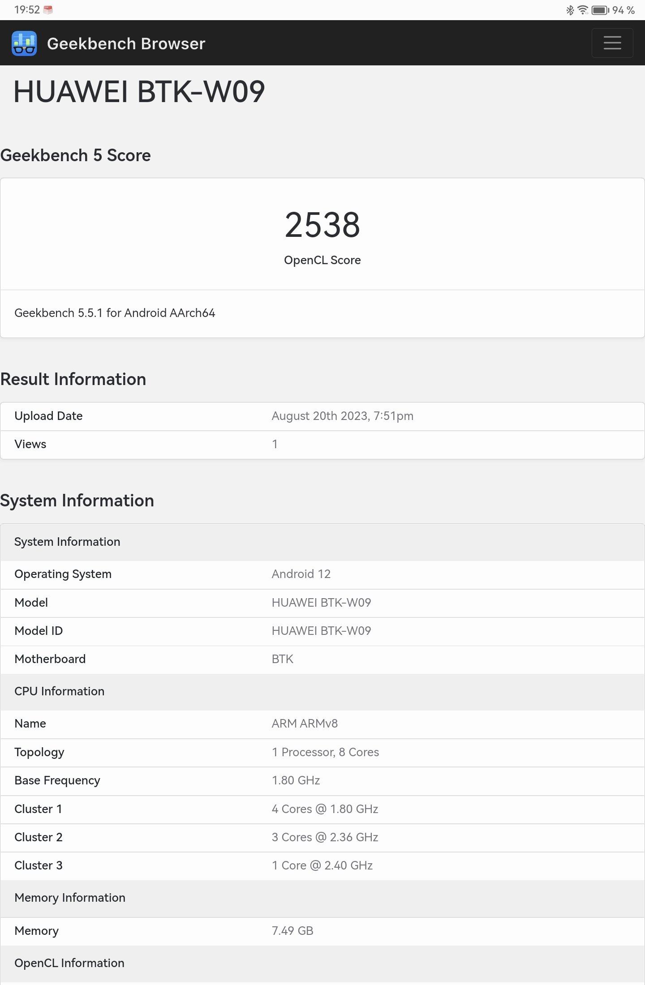645x985 pixels.
Task: Select the 1 Core @ 2.40 GHz value
Action: [322, 865]
